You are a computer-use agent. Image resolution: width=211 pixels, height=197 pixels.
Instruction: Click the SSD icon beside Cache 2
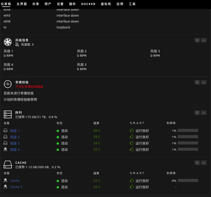[x=5, y=186]
